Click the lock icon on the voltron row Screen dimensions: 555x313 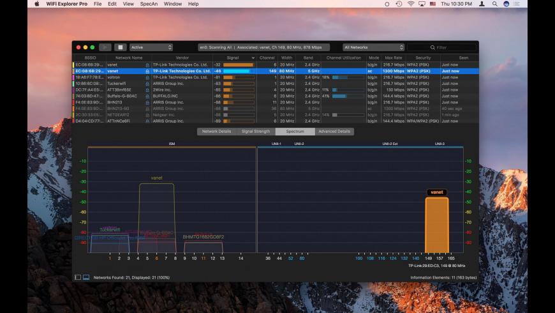coord(147,77)
